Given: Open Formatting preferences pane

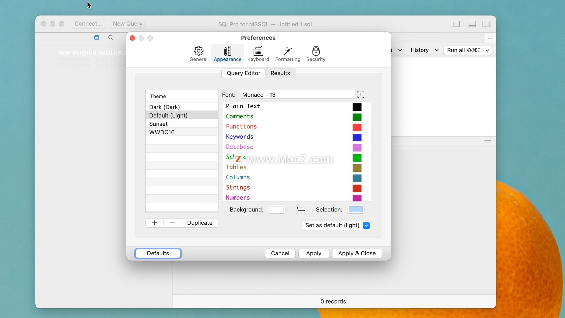Looking at the screenshot, I should [x=288, y=54].
